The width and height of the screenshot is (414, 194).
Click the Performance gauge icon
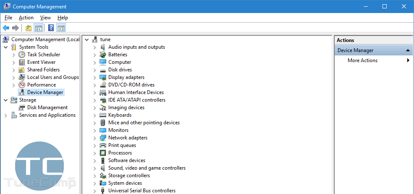[22, 85]
